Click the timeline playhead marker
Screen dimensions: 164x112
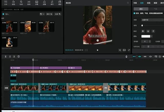click(x=33, y=60)
